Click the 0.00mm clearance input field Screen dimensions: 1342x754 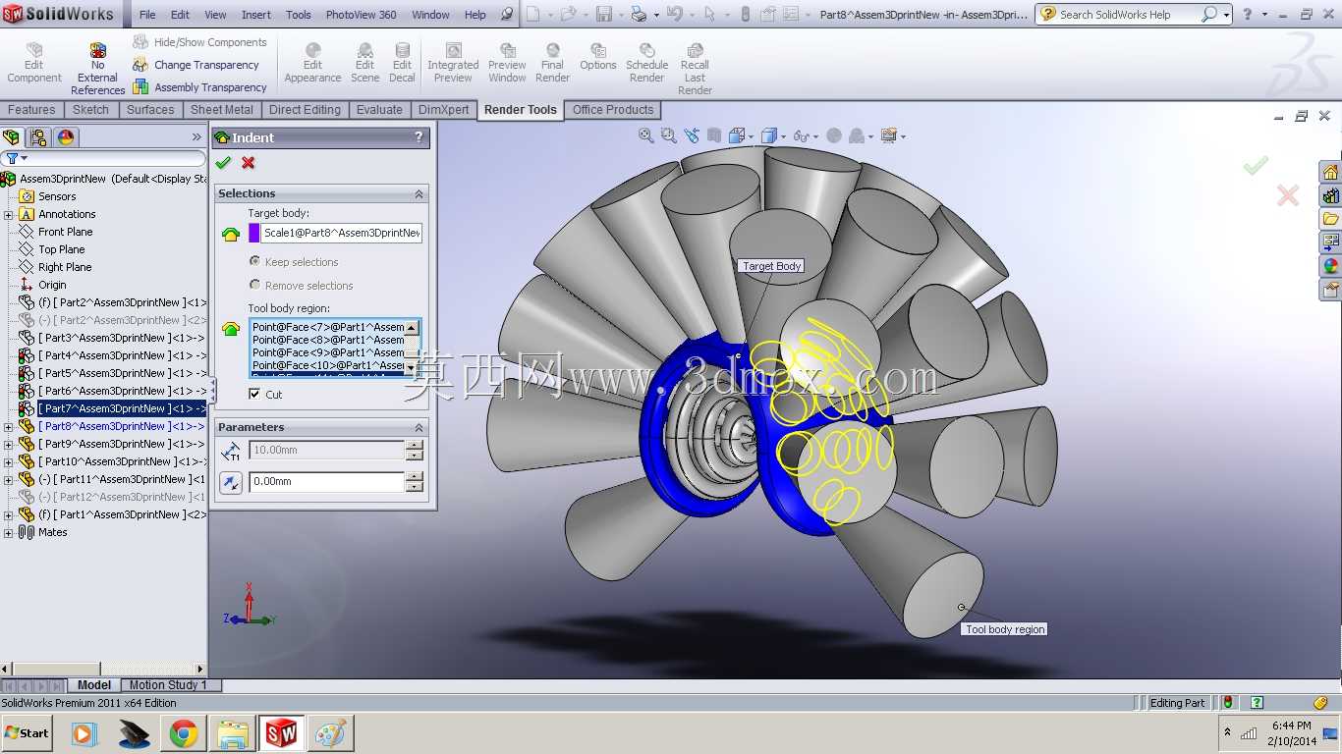pyautogui.click(x=327, y=482)
